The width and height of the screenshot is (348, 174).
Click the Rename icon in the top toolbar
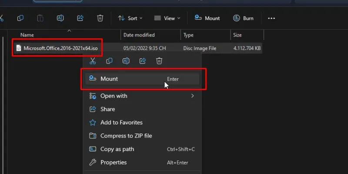point(60,18)
